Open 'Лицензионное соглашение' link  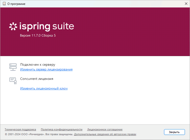[105, 129]
